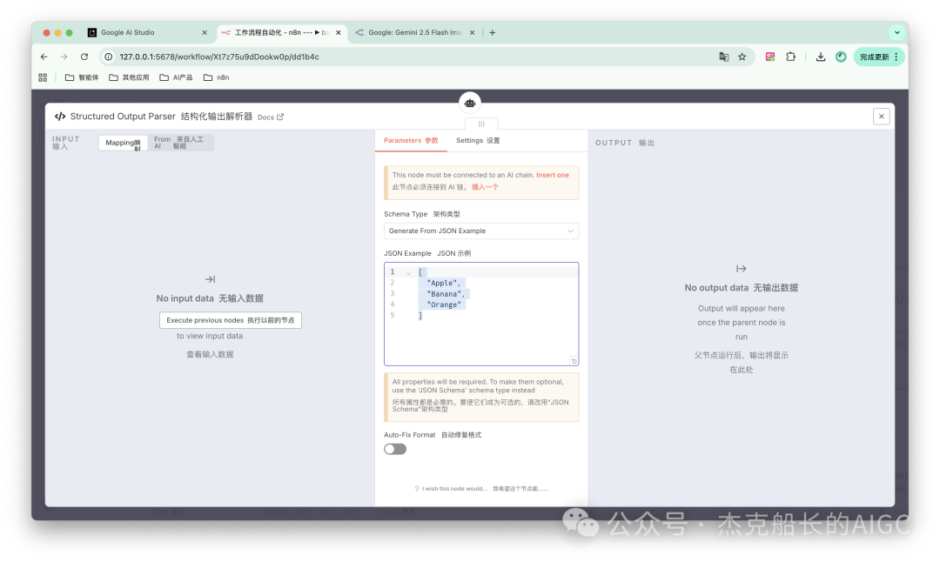Click the code icon beside Structured Output Parser
Viewport: 940px width, 562px height.
pos(60,117)
